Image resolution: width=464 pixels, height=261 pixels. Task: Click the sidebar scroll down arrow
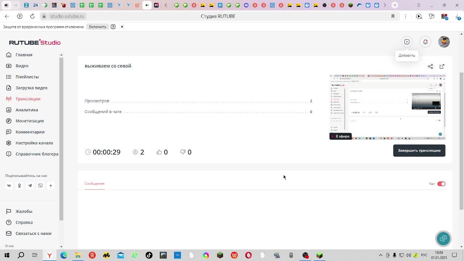[x=61, y=246]
